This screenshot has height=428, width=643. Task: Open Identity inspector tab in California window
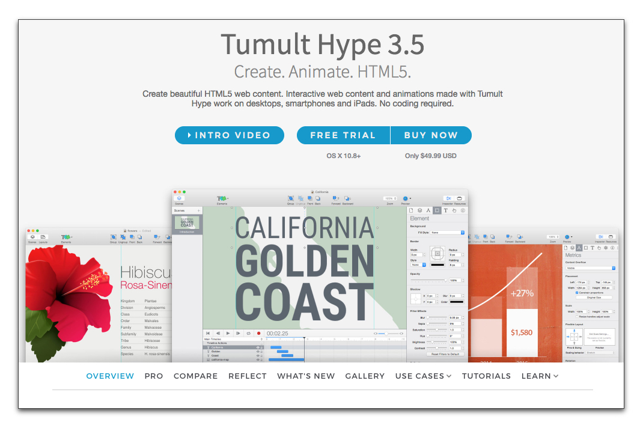[463, 210]
